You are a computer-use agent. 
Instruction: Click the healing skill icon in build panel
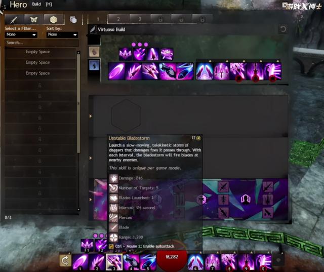point(205,71)
